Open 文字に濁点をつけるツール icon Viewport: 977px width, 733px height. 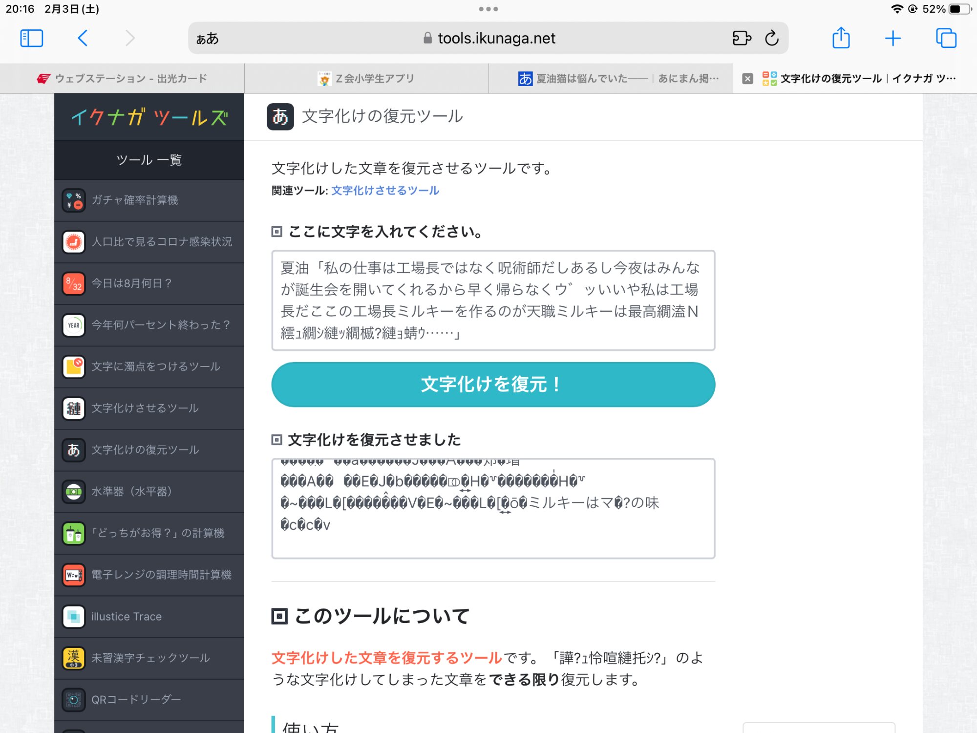tap(74, 366)
